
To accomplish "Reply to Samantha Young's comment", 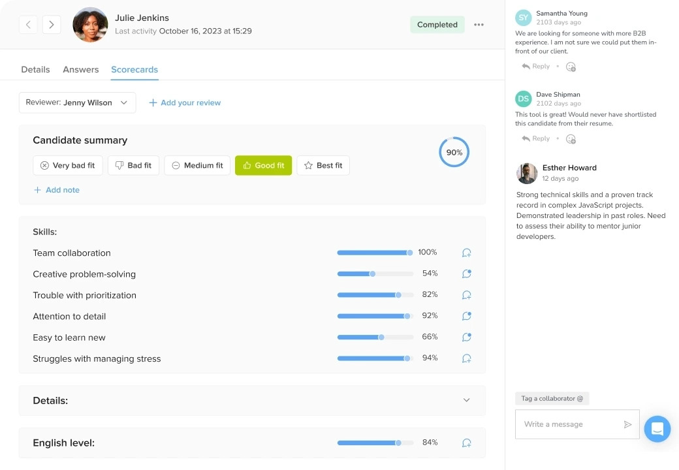I will (535, 66).
